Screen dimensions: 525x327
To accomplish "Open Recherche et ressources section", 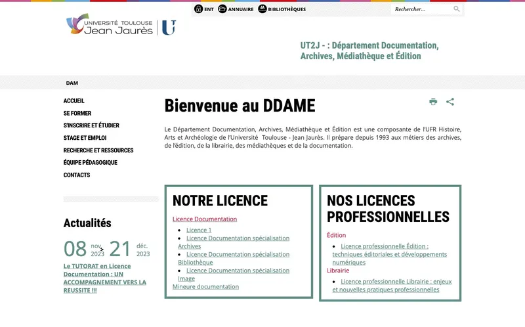I will click(x=98, y=150).
